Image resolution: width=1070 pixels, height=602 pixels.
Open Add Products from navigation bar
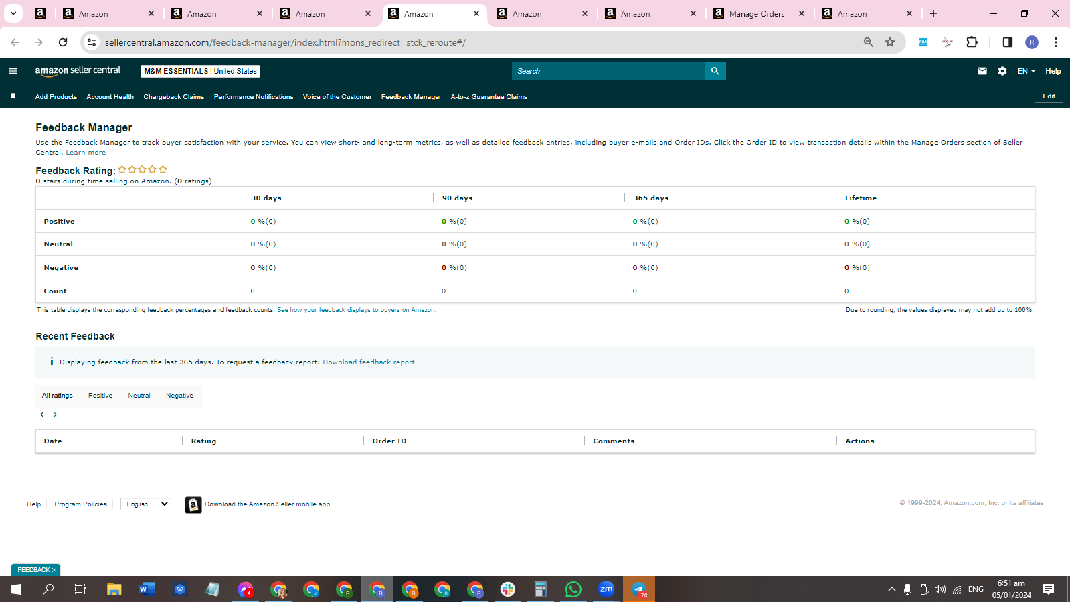(x=56, y=97)
